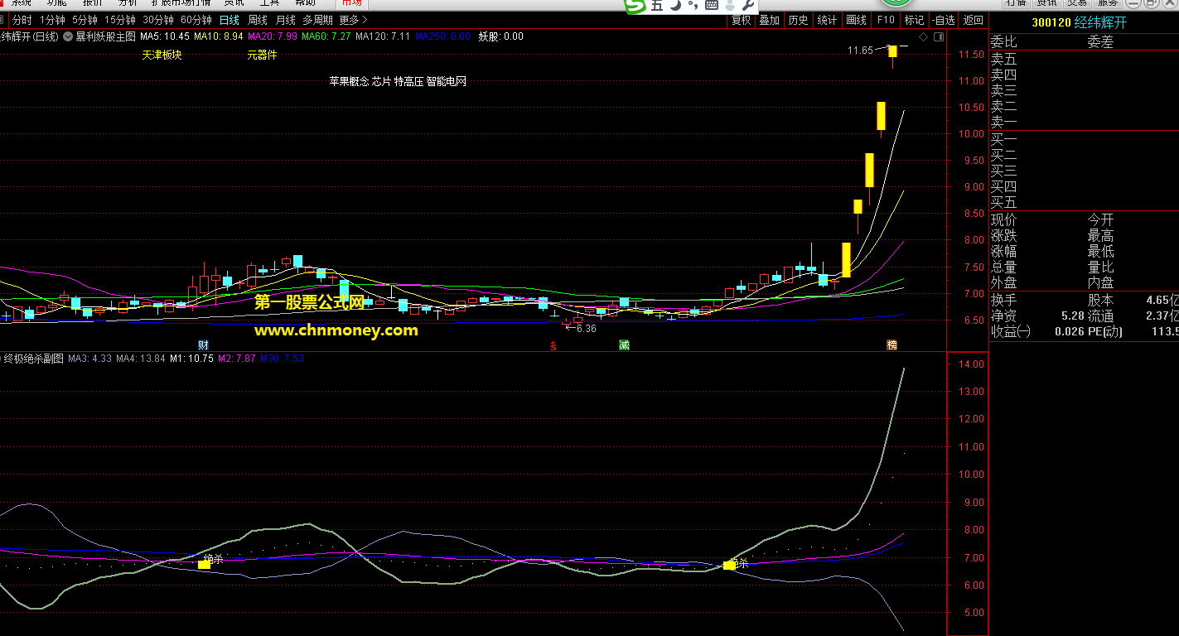Click the 换手 turnover label
Image resolution: width=1179 pixels, height=636 pixels.
pyautogui.click(x=1004, y=300)
